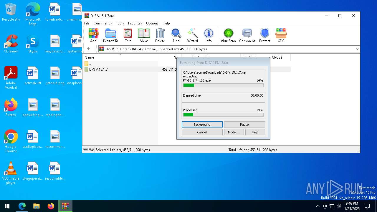The width and height of the screenshot is (377, 212).
Task: Click the Comment toolbar icon
Action: click(x=247, y=36)
